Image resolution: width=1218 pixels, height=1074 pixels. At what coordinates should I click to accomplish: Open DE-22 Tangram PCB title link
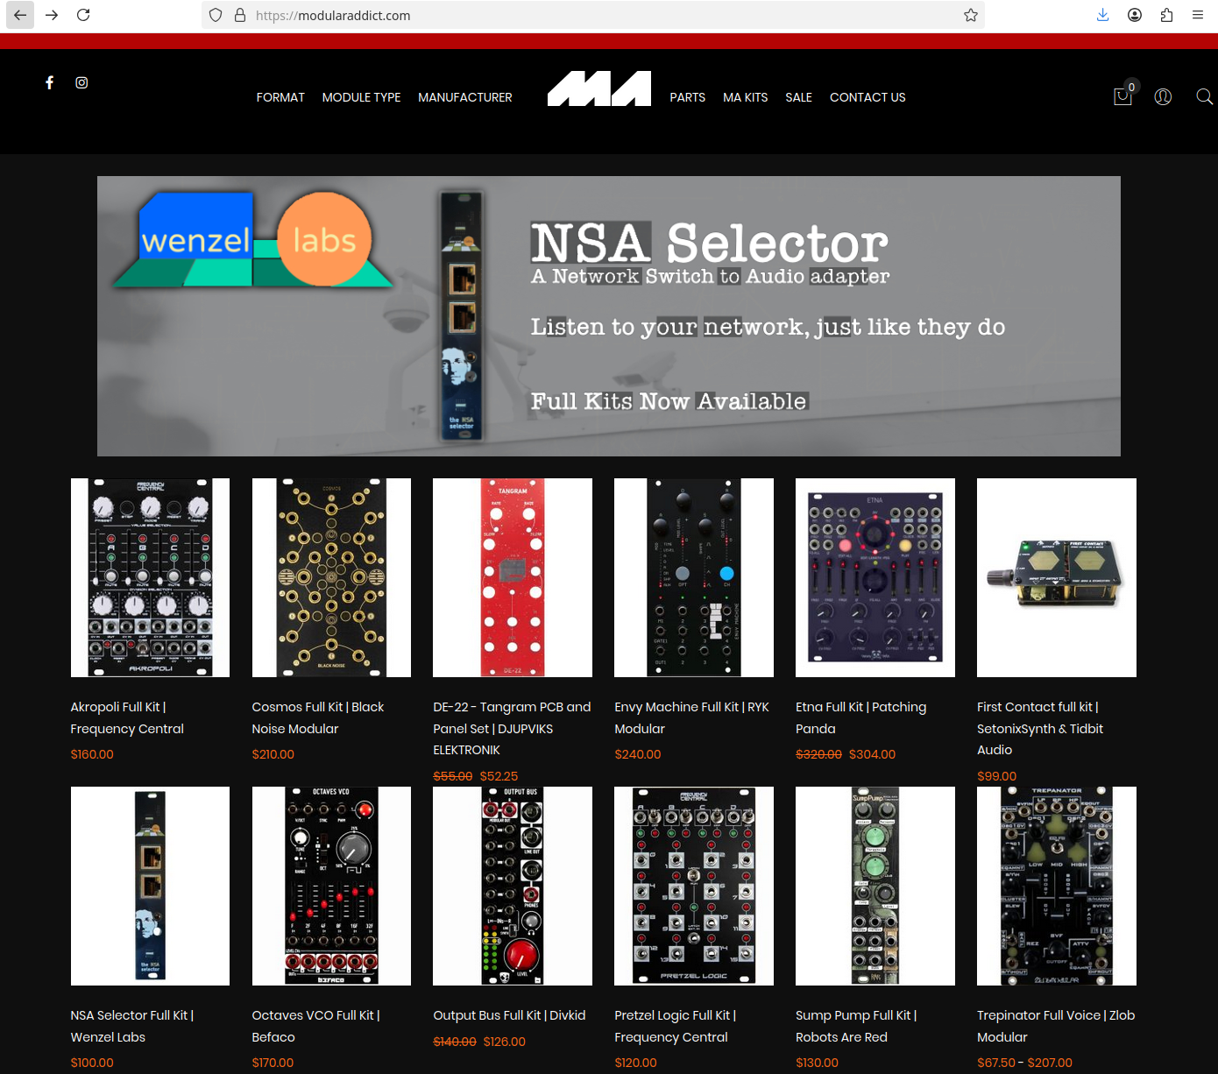[512, 728]
